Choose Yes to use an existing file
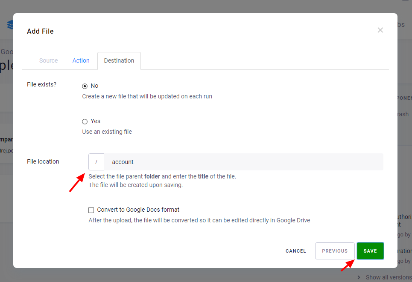412x282 pixels. [x=85, y=121]
